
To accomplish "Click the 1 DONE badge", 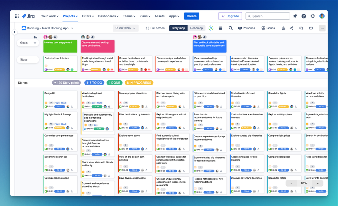I will (114, 83).
